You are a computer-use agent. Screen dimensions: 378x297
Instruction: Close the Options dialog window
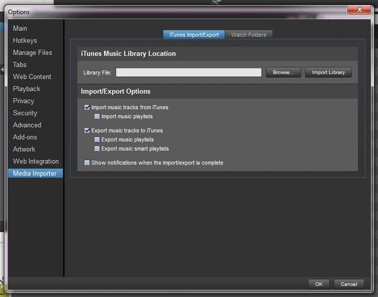[x=359, y=9]
